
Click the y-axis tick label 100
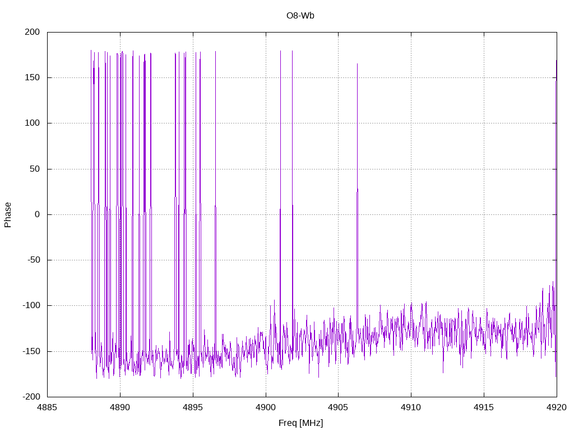pos(32,123)
